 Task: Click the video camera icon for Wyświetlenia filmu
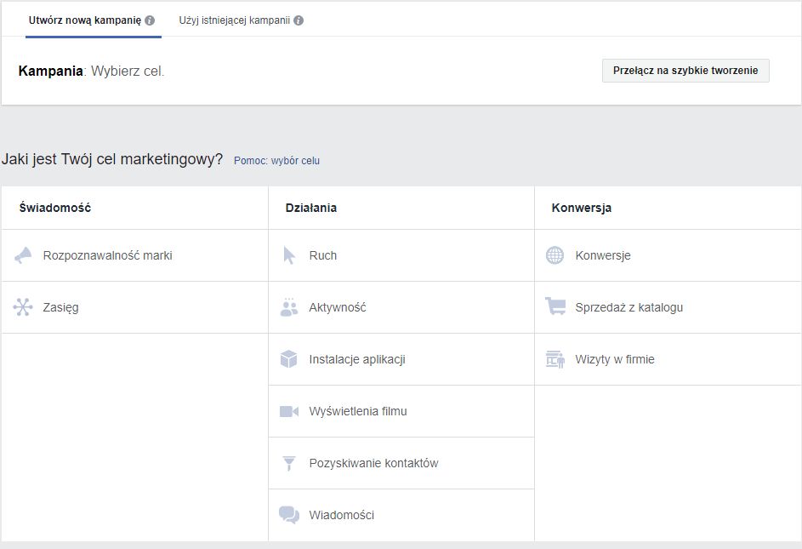coord(289,411)
